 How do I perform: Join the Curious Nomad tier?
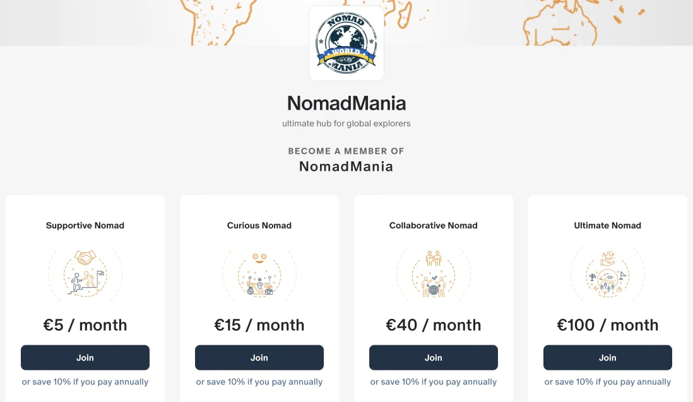pos(259,357)
